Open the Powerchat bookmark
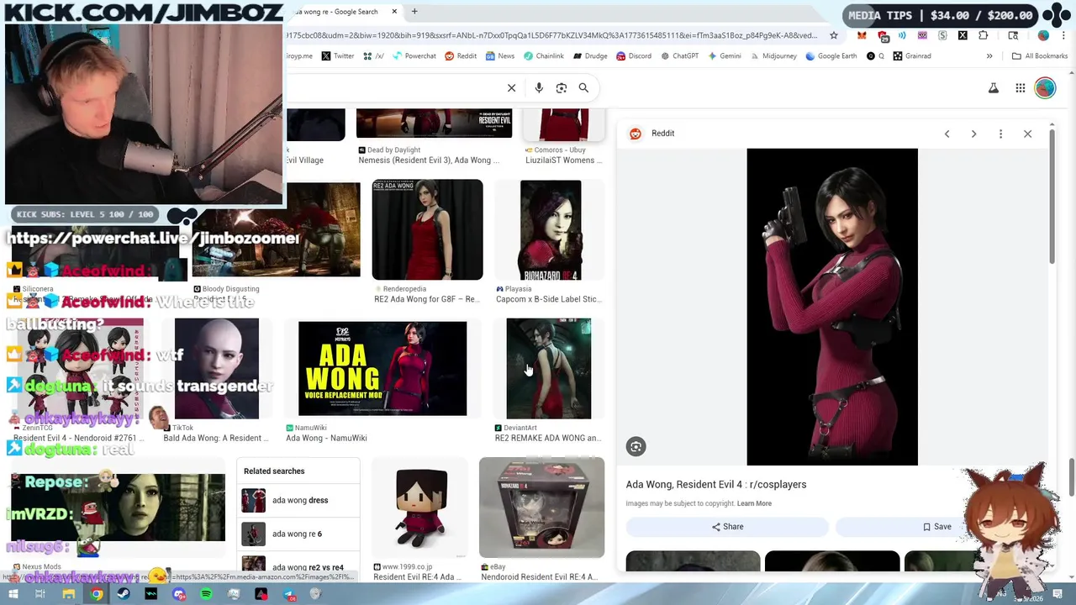 (413, 56)
